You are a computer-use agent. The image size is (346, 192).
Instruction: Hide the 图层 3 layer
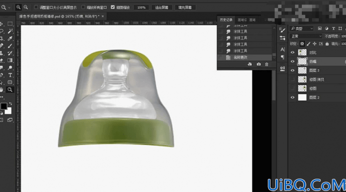(293, 71)
